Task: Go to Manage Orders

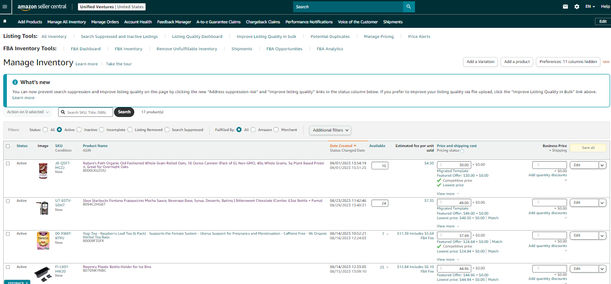Action: (x=105, y=22)
